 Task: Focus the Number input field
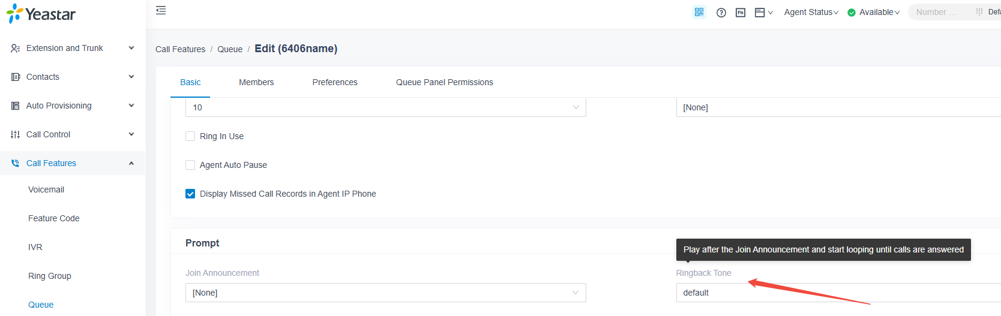pos(939,12)
